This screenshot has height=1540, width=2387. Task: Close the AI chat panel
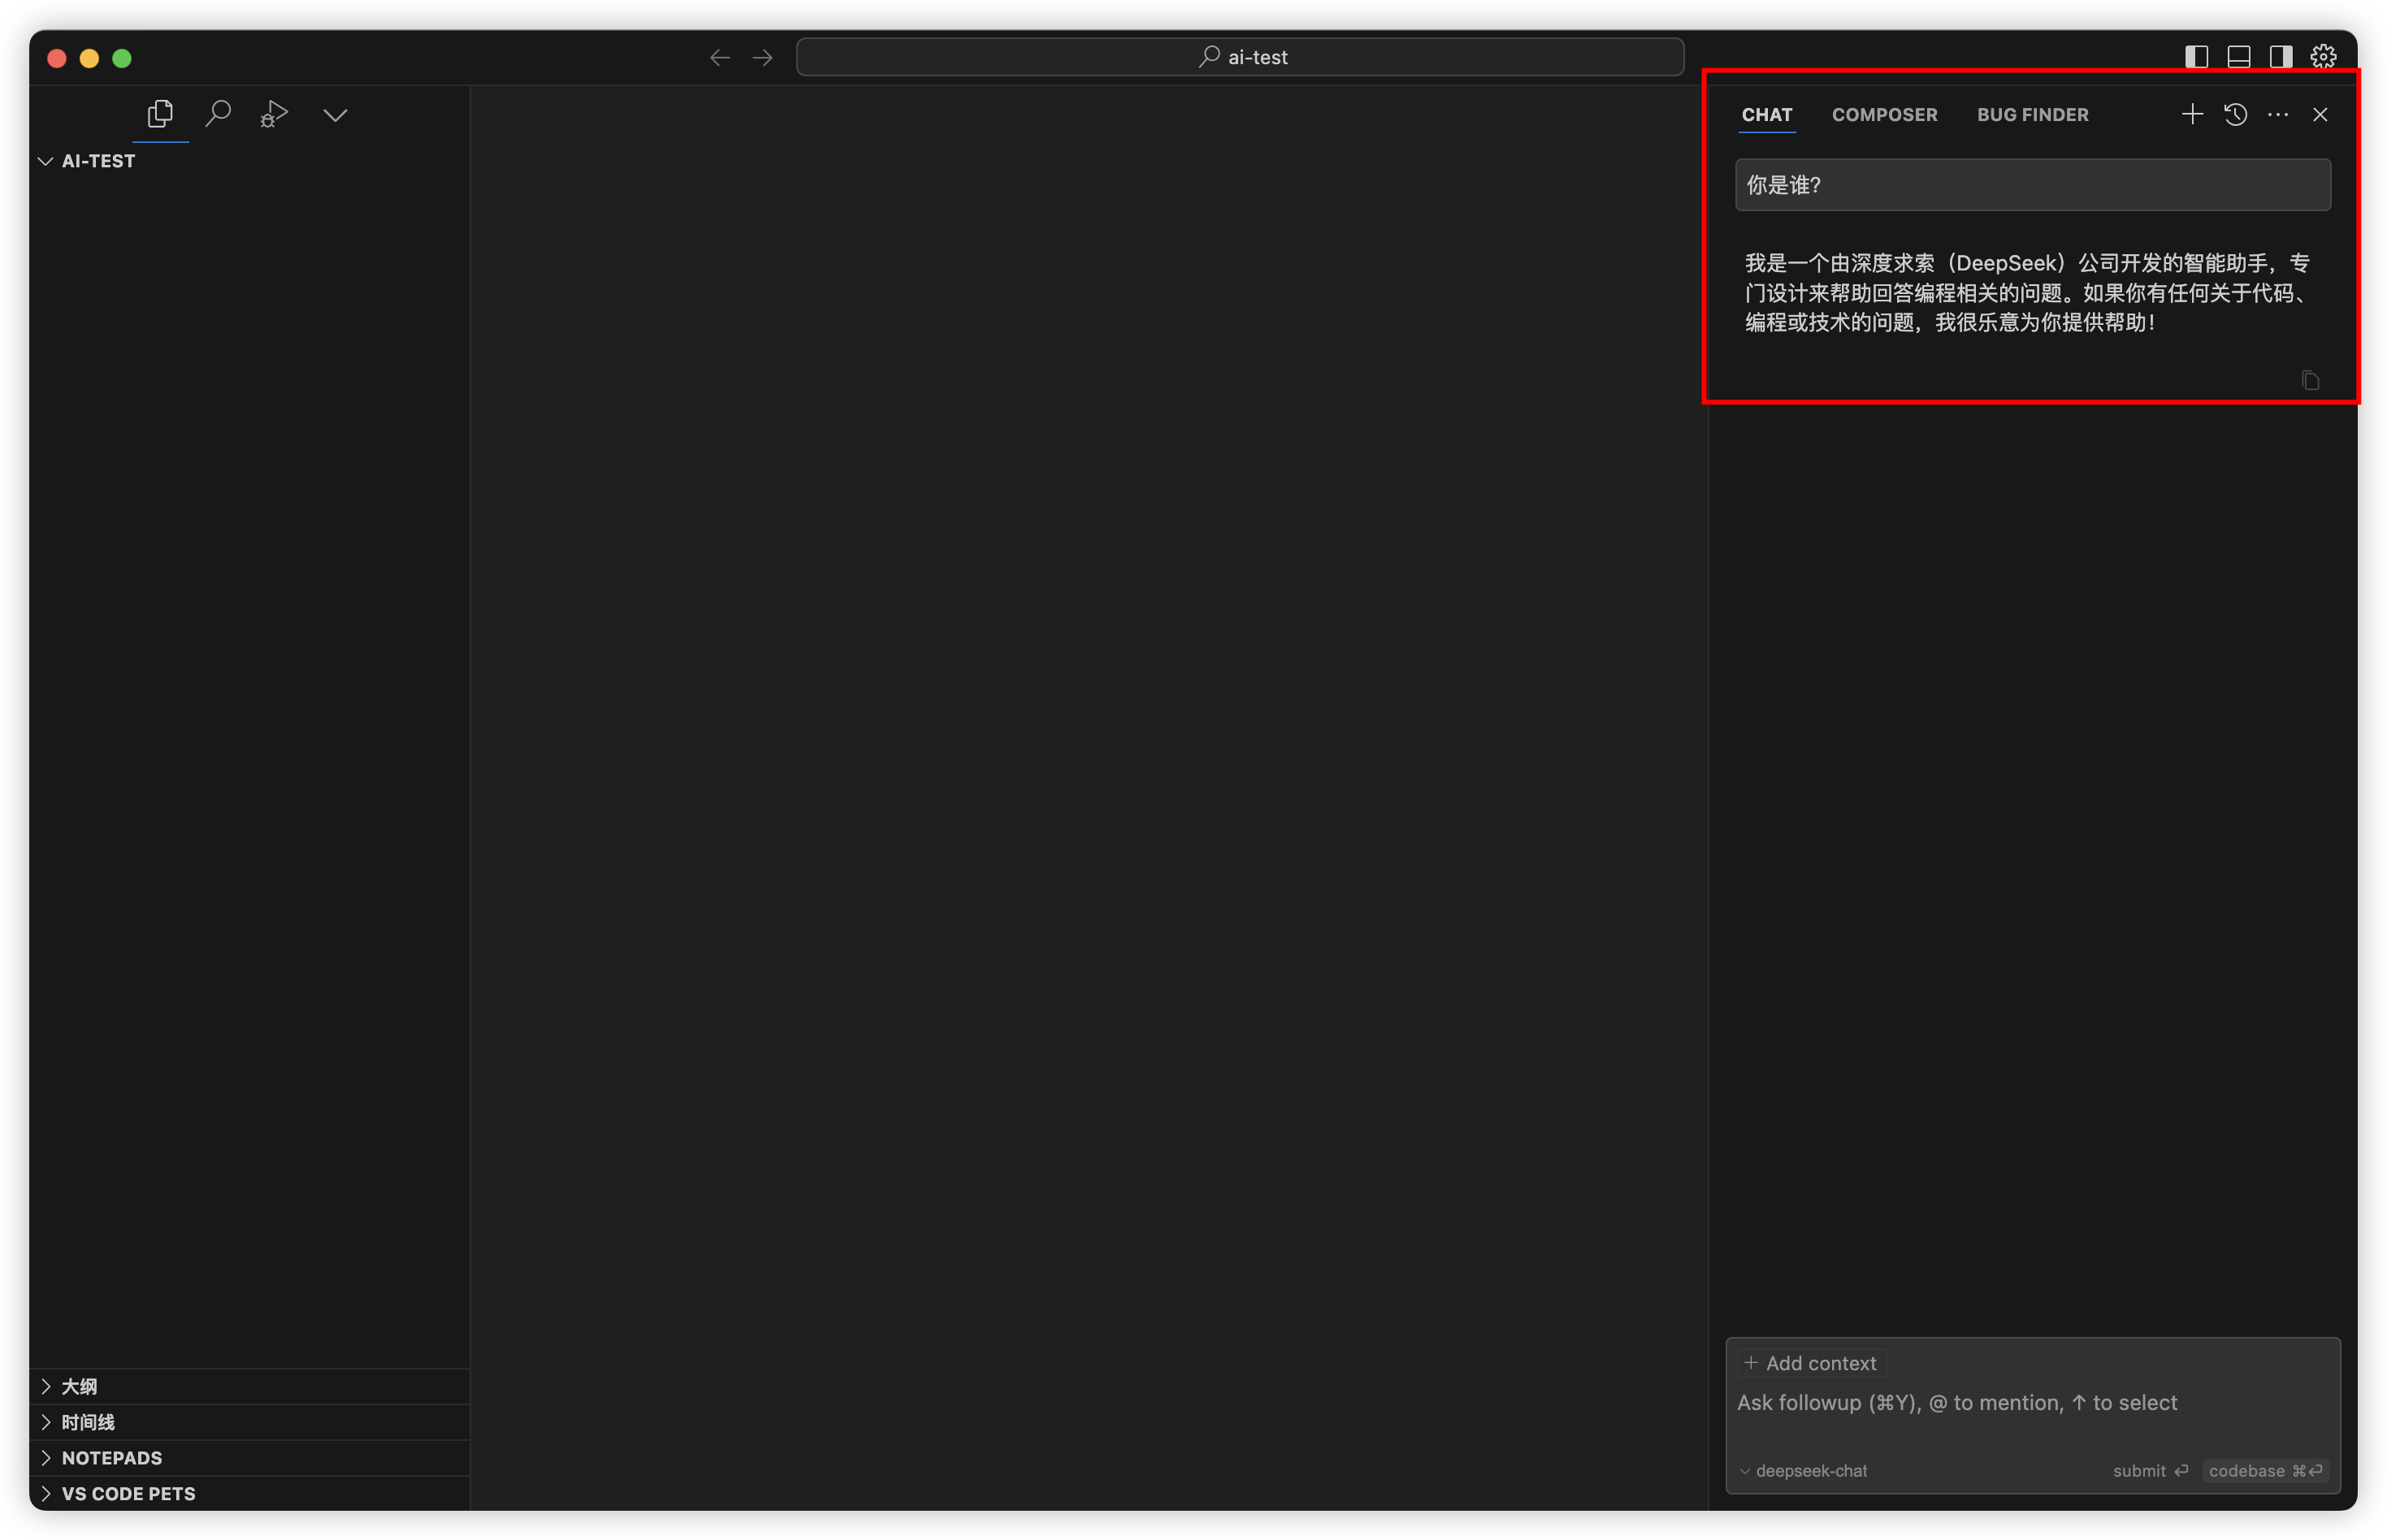coord(2319,114)
